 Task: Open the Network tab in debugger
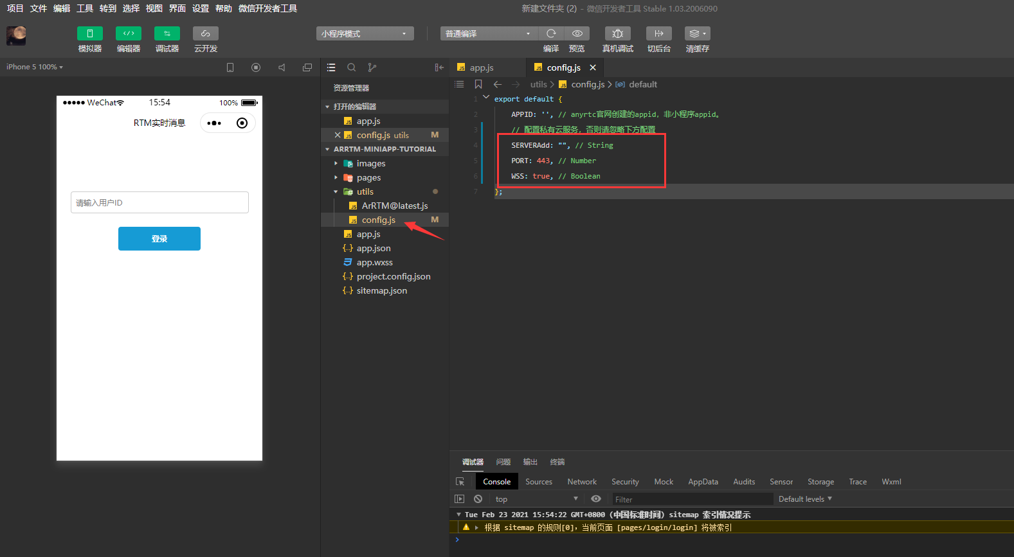pyautogui.click(x=582, y=482)
